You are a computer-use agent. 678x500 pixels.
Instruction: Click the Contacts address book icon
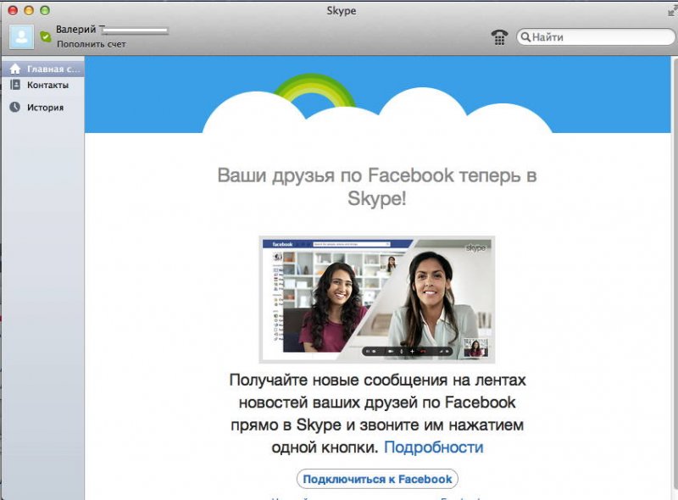(15, 85)
